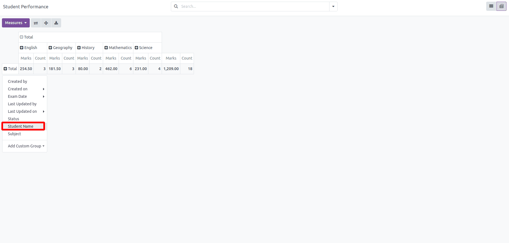Click the 181.50 Geography marks cell
The width and height of the screenshot is (509, 243).
pyautogui.click(x=55, y=69)
